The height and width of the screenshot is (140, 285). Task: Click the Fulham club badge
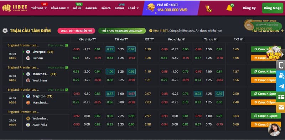click(x=28, y=58)
